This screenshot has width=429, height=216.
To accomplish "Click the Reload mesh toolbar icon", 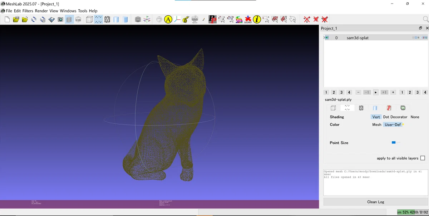I will (x=34, y=20).
